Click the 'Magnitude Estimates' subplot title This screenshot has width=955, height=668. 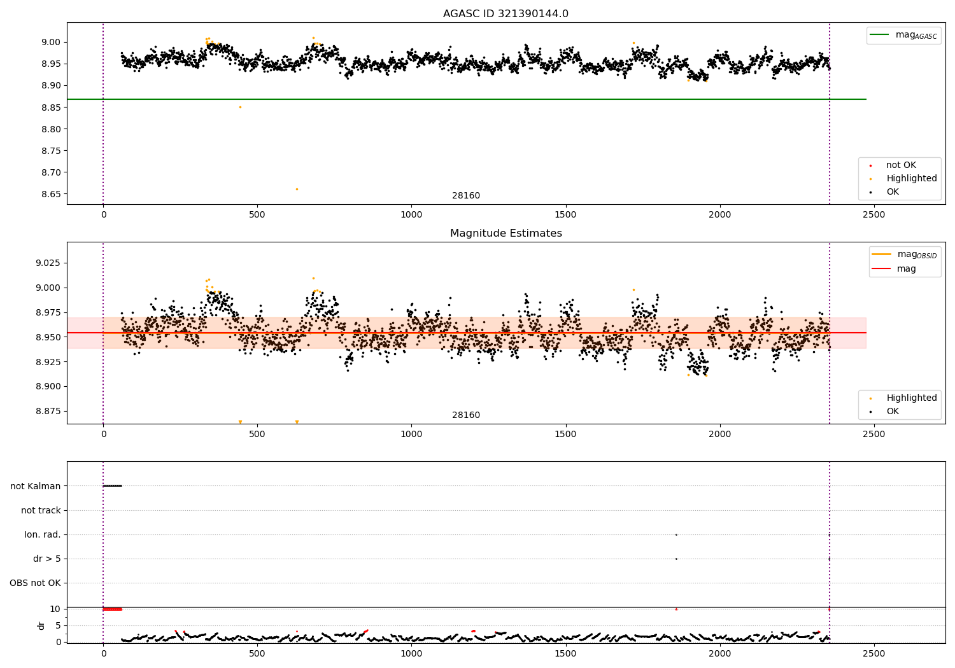pos(506,233)
